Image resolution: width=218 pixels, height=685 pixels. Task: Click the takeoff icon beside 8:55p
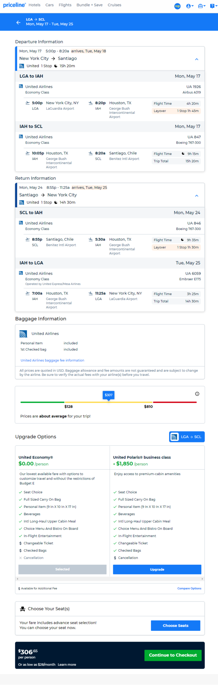pos(28,239)
